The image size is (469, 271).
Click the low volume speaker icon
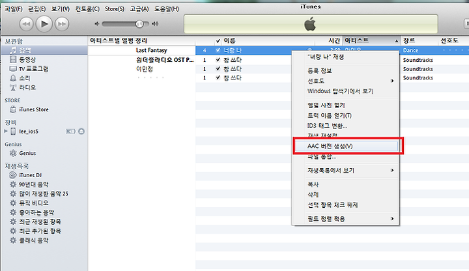point(96,23)
